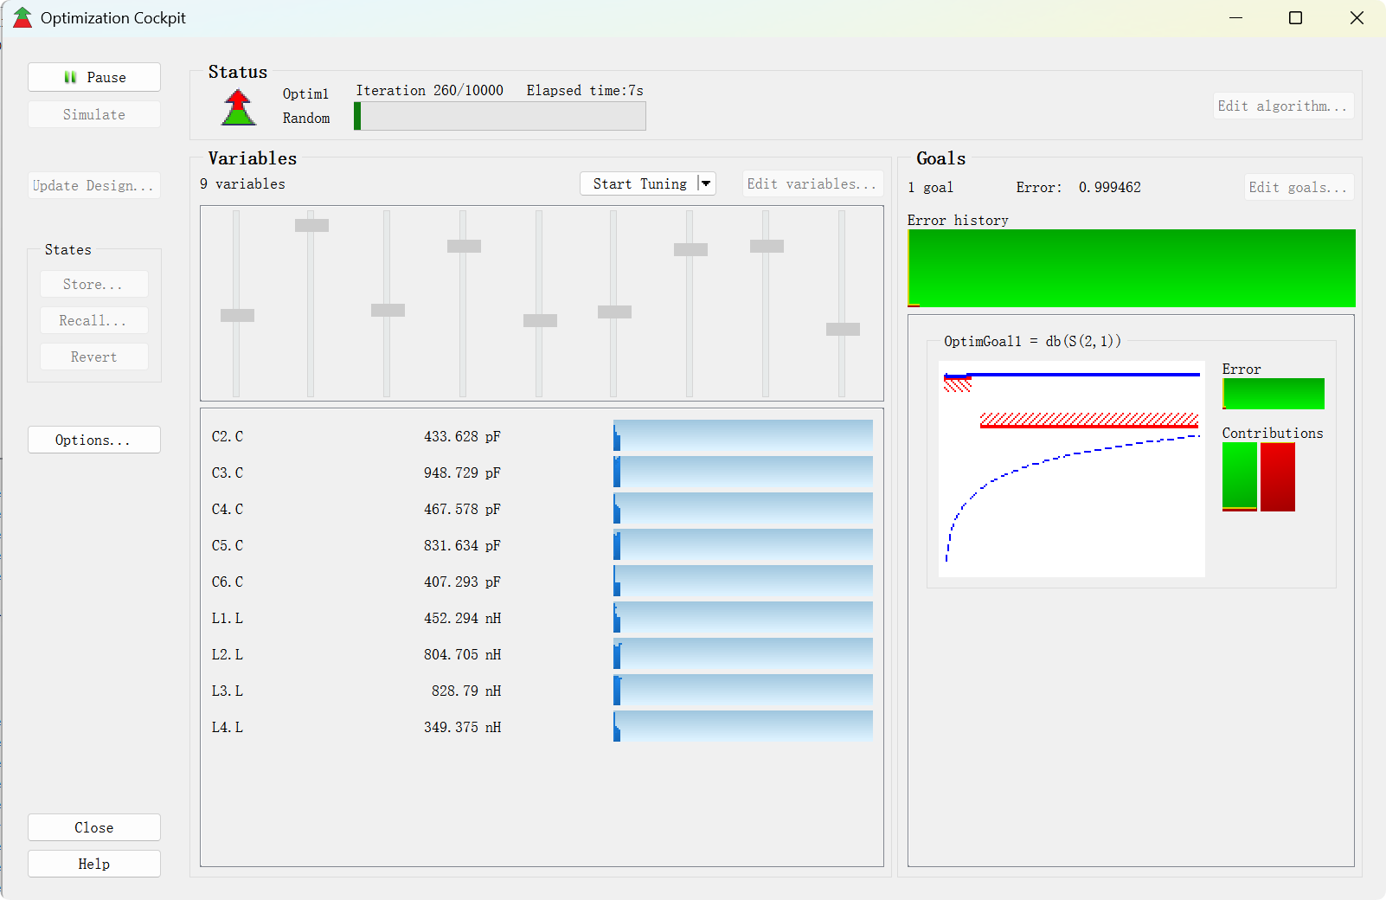Click the Error history green graph
Viewport: 1386px width, 900px height.
1131,268
